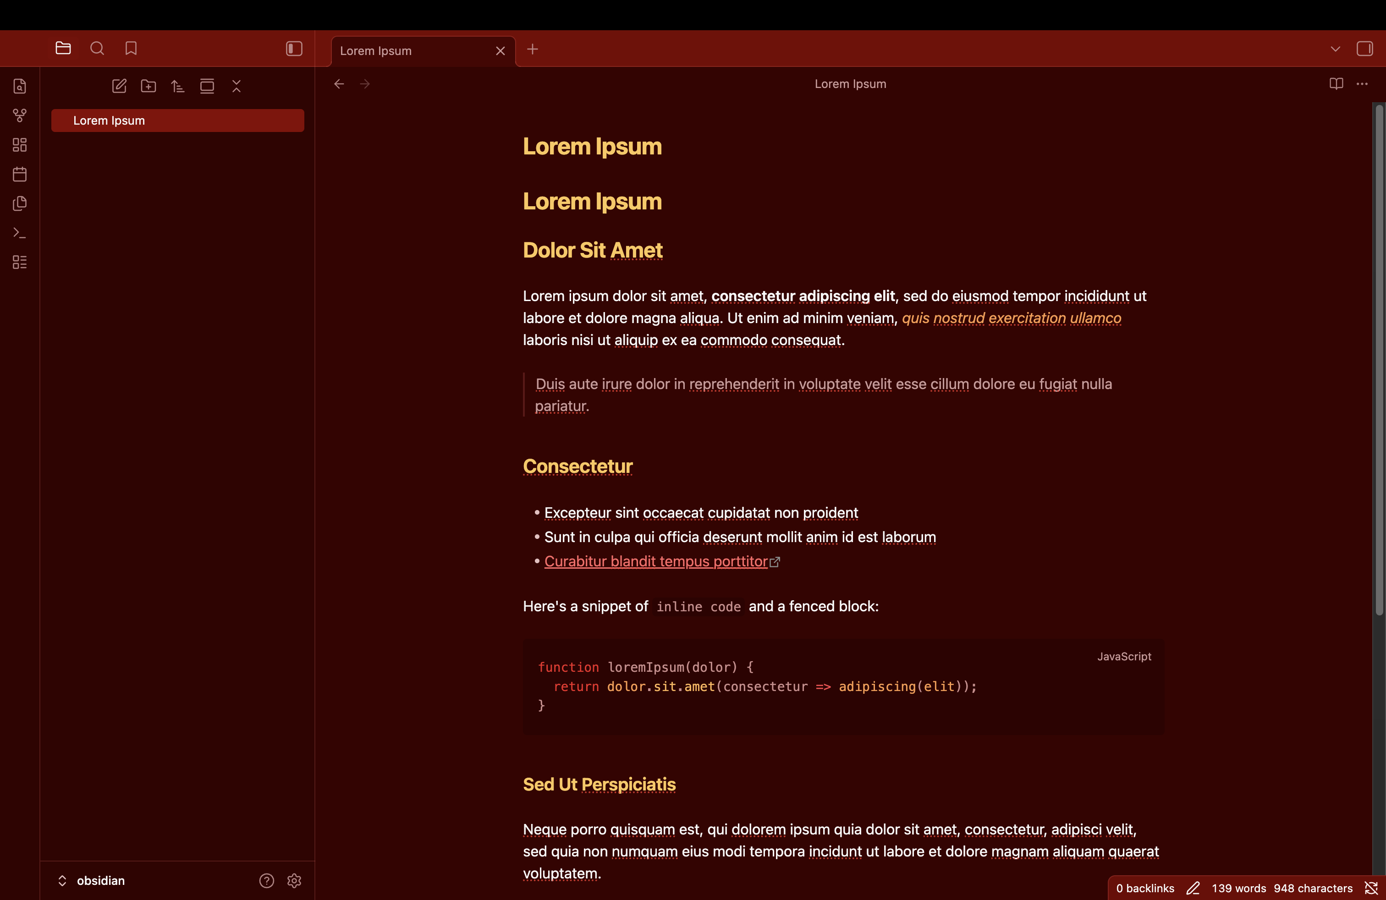This screenshot has width=1386, height=900.
Task: Click the inline code snippet
Action: [x=698, y=607]
